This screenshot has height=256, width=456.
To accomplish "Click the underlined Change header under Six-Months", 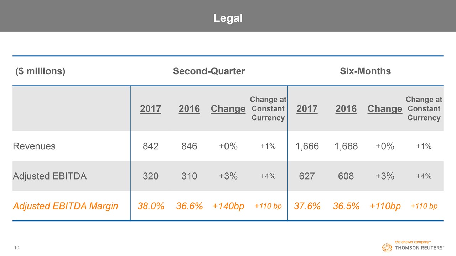I will pos(385,108).
